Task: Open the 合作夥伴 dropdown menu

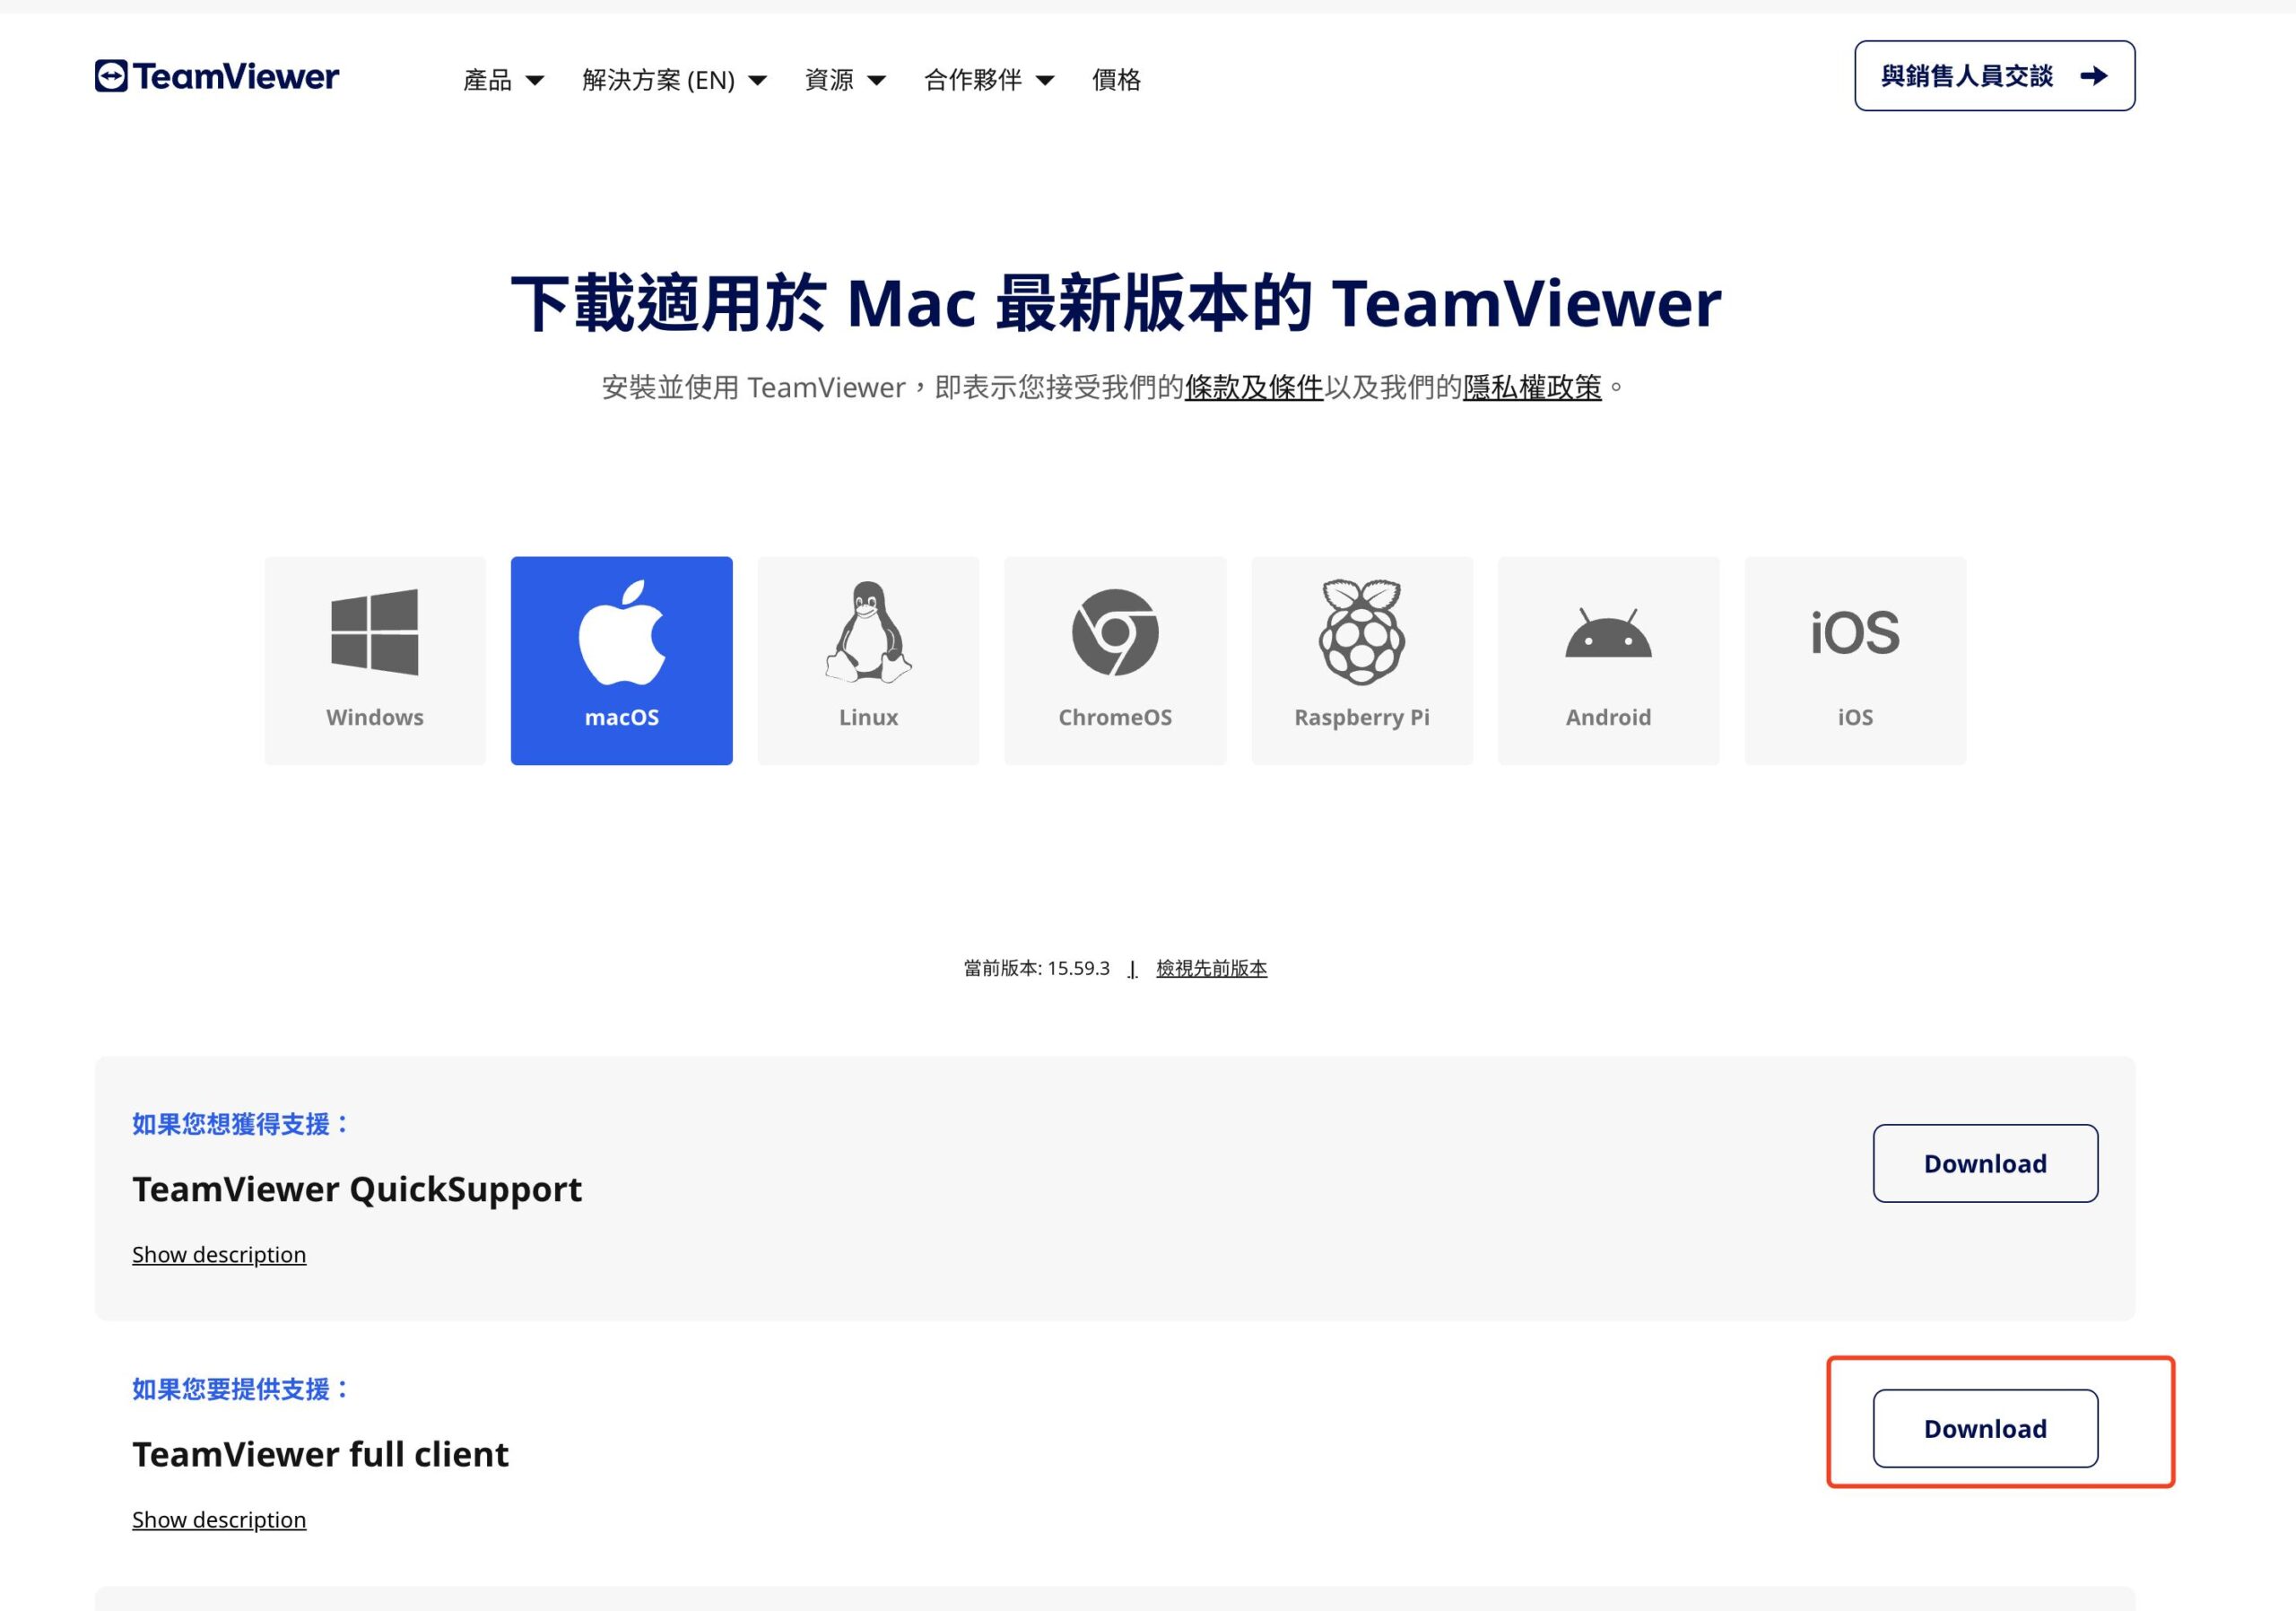Action: coord(989,80)
